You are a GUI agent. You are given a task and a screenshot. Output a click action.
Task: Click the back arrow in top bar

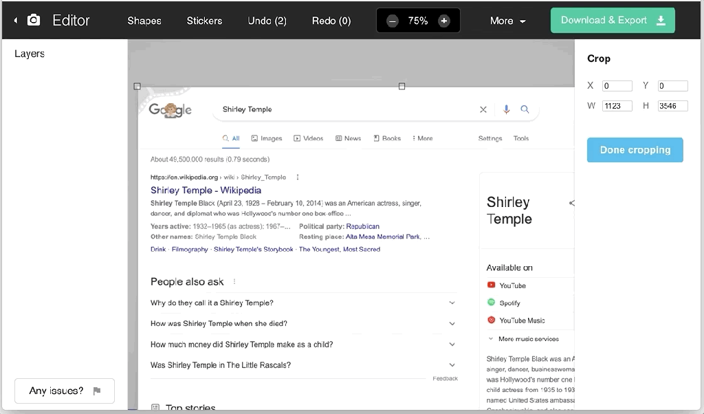[15, 21]
